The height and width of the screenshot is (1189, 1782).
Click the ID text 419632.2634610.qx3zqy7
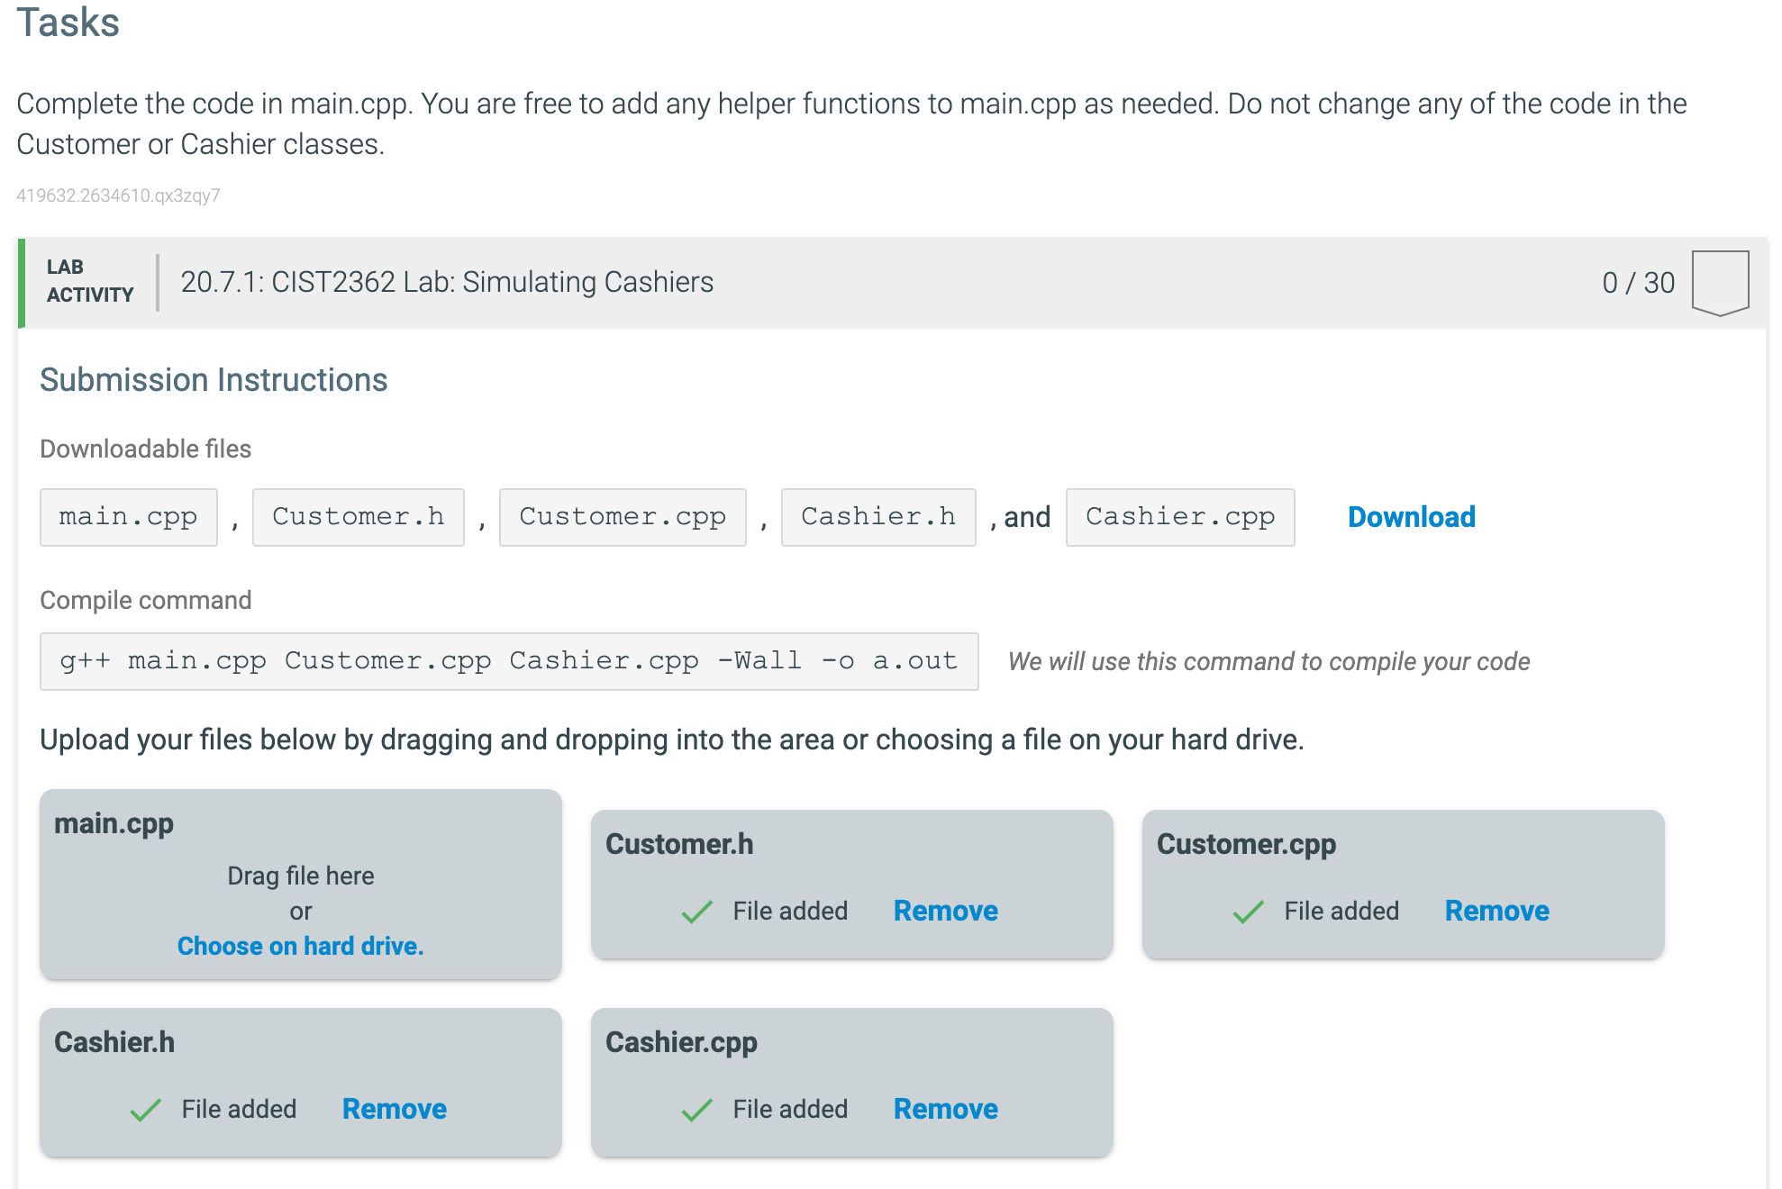pos(118,195)
